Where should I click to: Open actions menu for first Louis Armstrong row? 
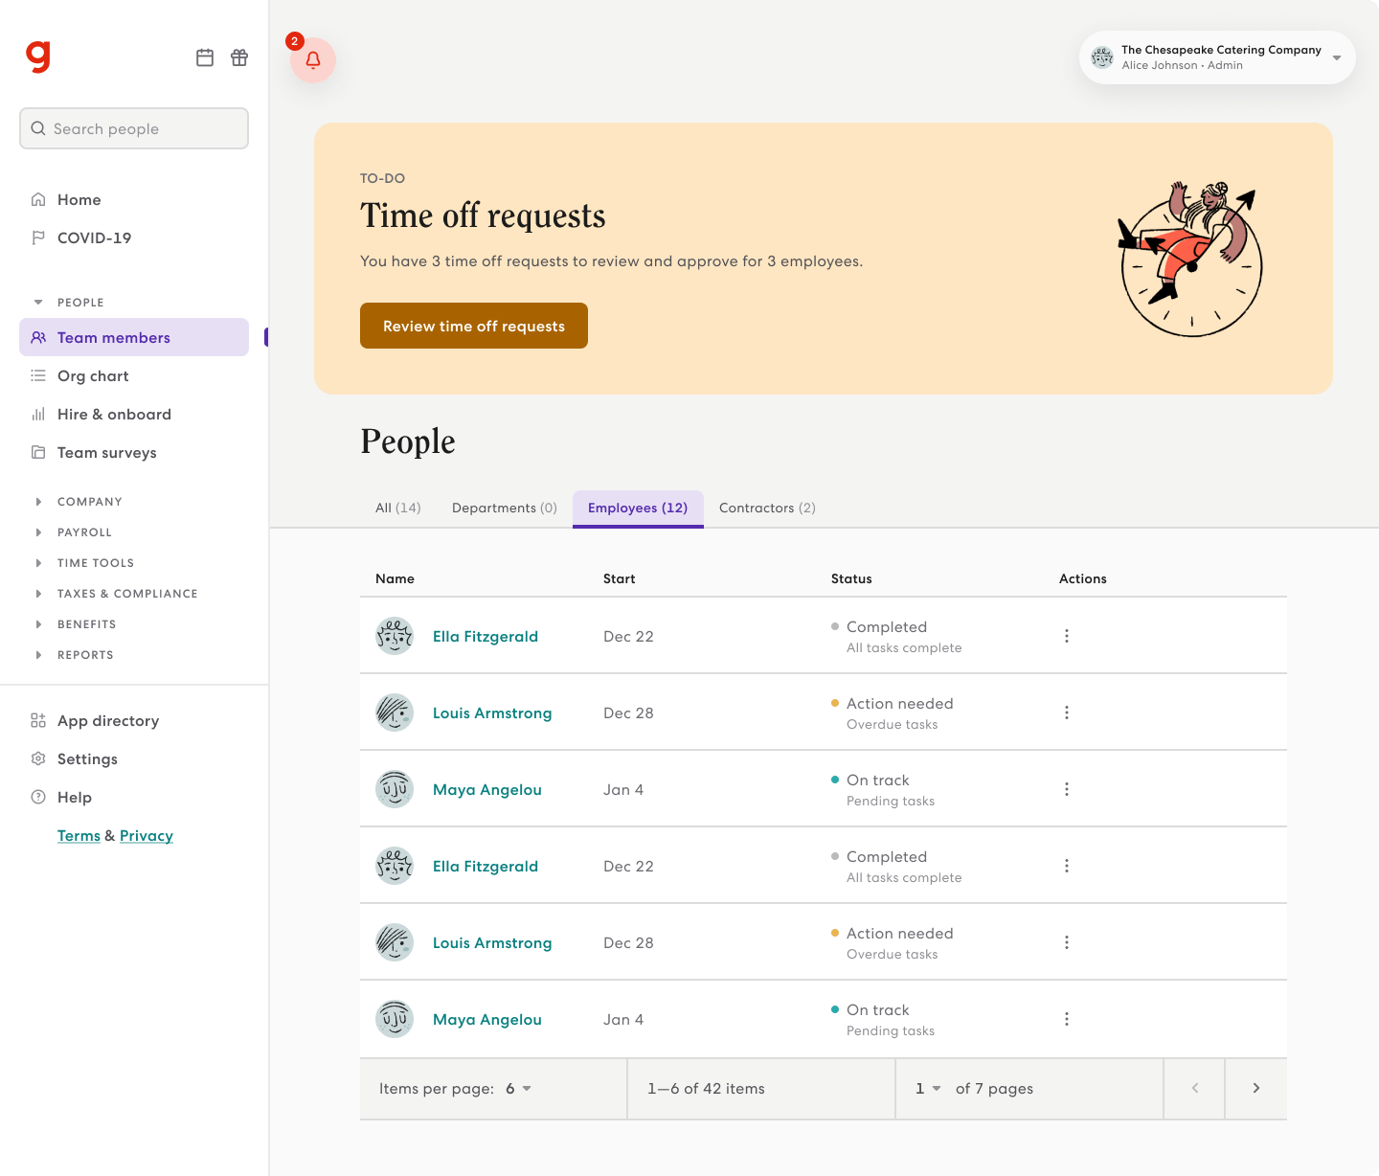1067,712
